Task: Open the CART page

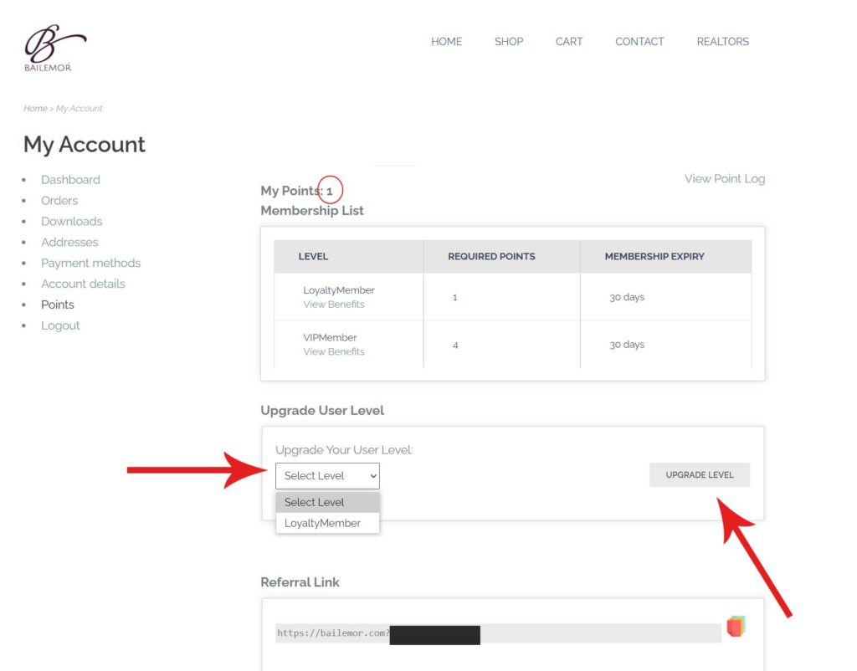Action: [x=568, y=42]
